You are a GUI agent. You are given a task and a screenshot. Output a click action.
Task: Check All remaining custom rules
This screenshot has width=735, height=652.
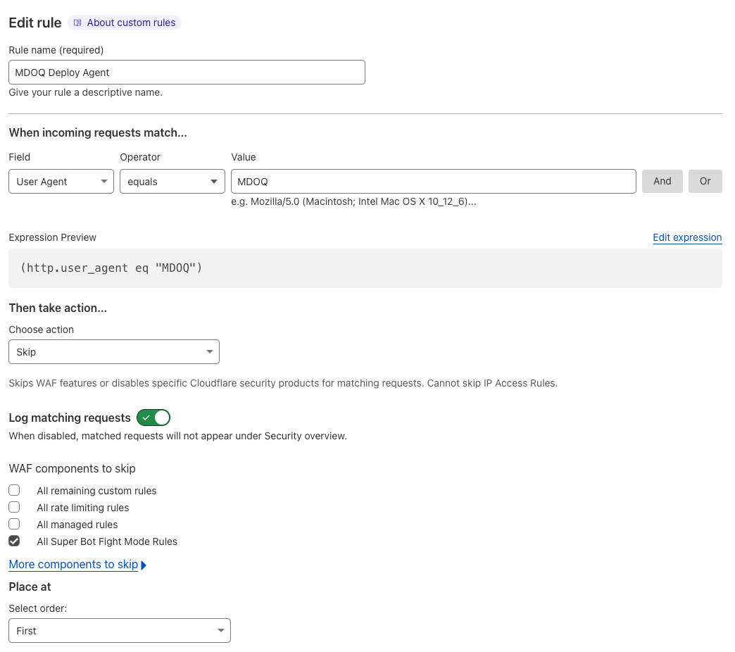pyautogui.click(x=15, y=490)
